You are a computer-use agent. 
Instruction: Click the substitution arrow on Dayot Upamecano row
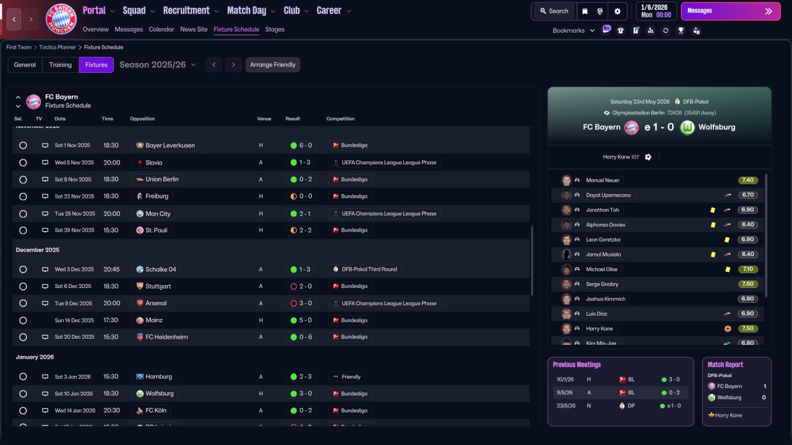[x=728, y=195]
